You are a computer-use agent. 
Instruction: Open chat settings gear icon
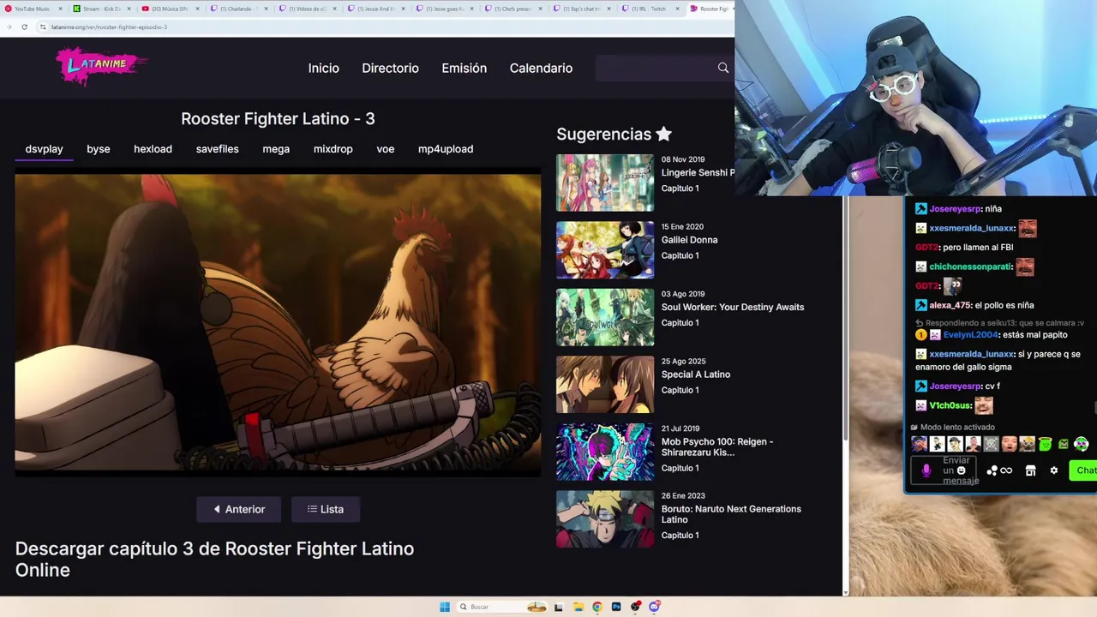(x=1054, y=470)
